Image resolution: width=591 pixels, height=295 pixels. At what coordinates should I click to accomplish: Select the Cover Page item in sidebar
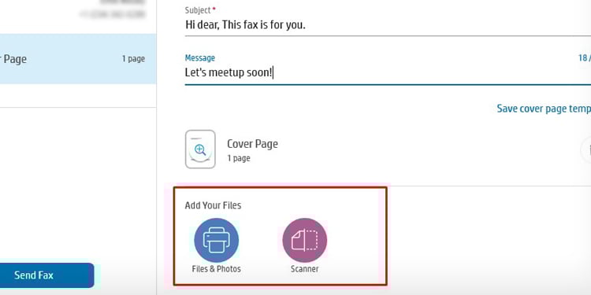click(78, 59)
